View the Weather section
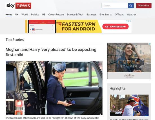 click(x=131, y=15)
